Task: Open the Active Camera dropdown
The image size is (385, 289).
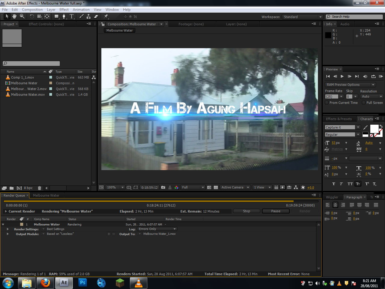Action: 235,187
